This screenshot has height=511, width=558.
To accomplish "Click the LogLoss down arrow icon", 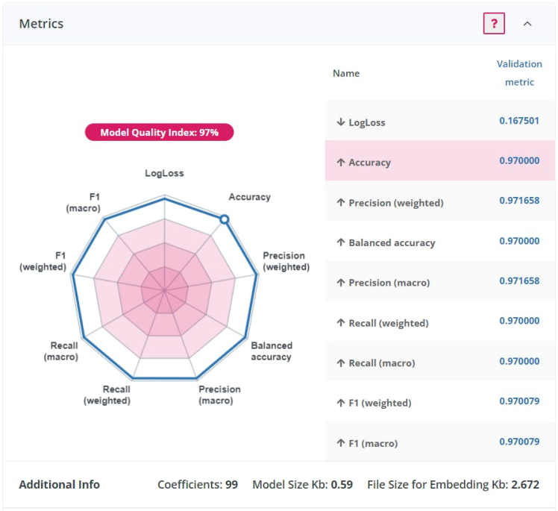I will tap(341, 122).
